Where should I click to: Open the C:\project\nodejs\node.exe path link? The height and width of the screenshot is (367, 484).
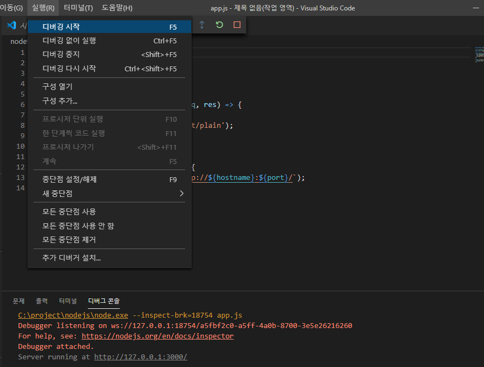click(73, 315)
